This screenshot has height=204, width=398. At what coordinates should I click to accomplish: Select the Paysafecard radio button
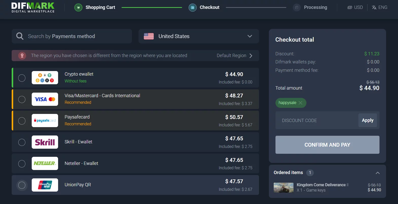tap(22, 121)
